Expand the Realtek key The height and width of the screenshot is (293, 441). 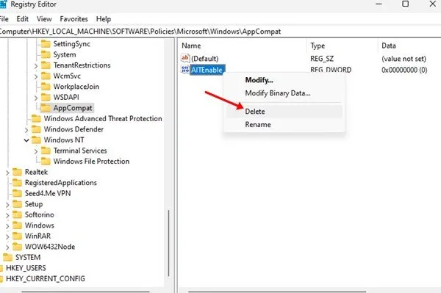pyautogui.click(x=7, y=173)
